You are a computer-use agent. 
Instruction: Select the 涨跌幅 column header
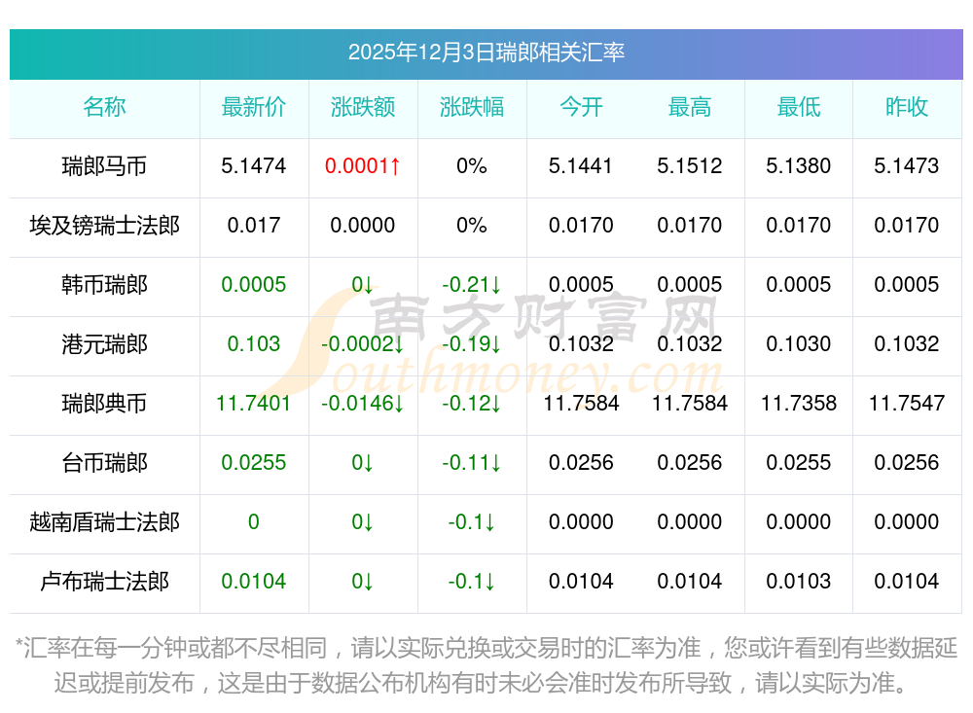(471, 107)
